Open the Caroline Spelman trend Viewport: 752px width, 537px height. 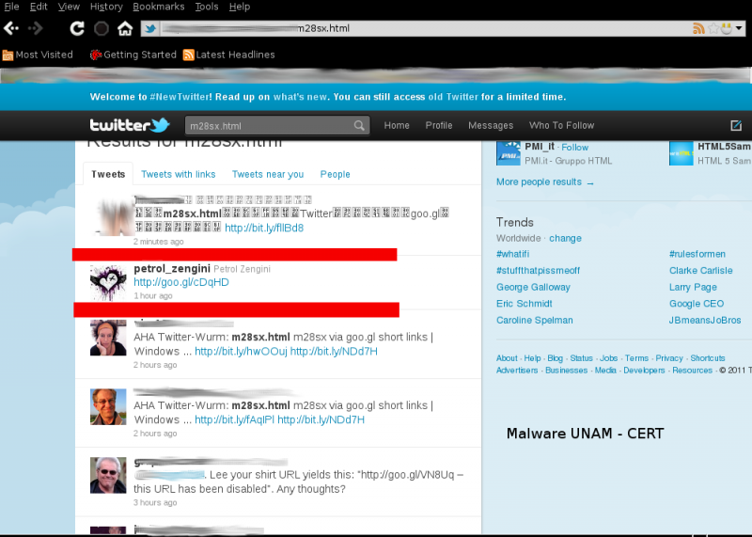pos(535,320)
